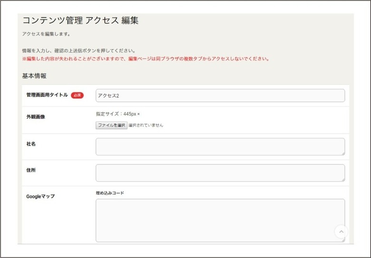371x258 pixels.
Task: Click the scroll-to-top arrow button
Action: pos(341,231)
